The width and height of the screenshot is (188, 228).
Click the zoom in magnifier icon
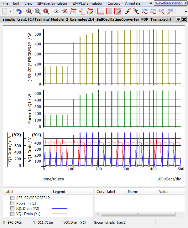(x=29, y=11)
